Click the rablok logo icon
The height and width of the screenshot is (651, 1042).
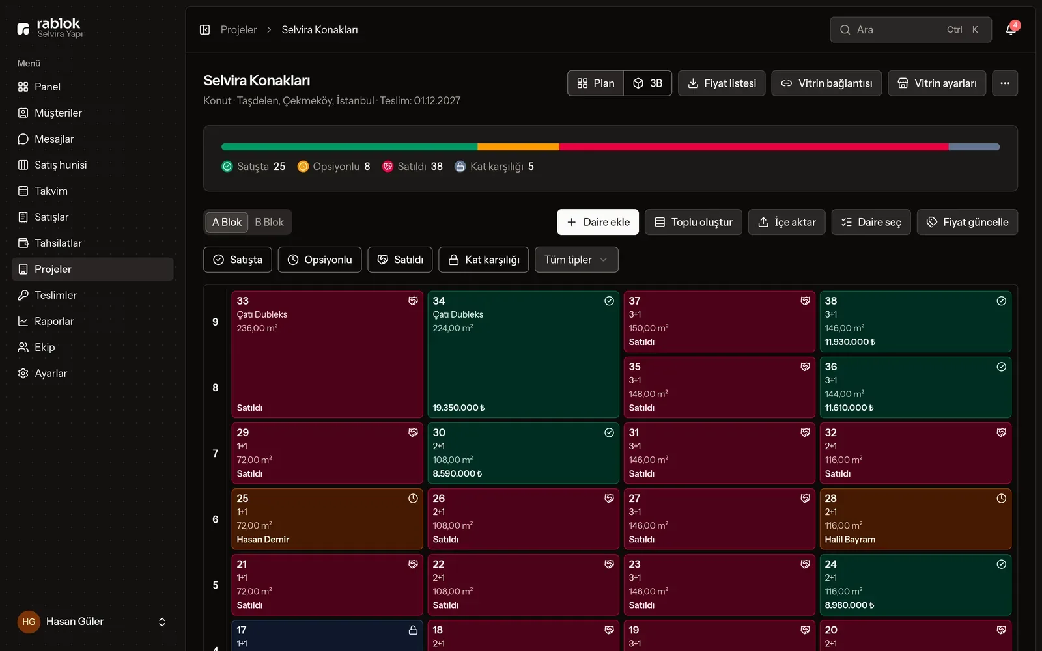23,29
